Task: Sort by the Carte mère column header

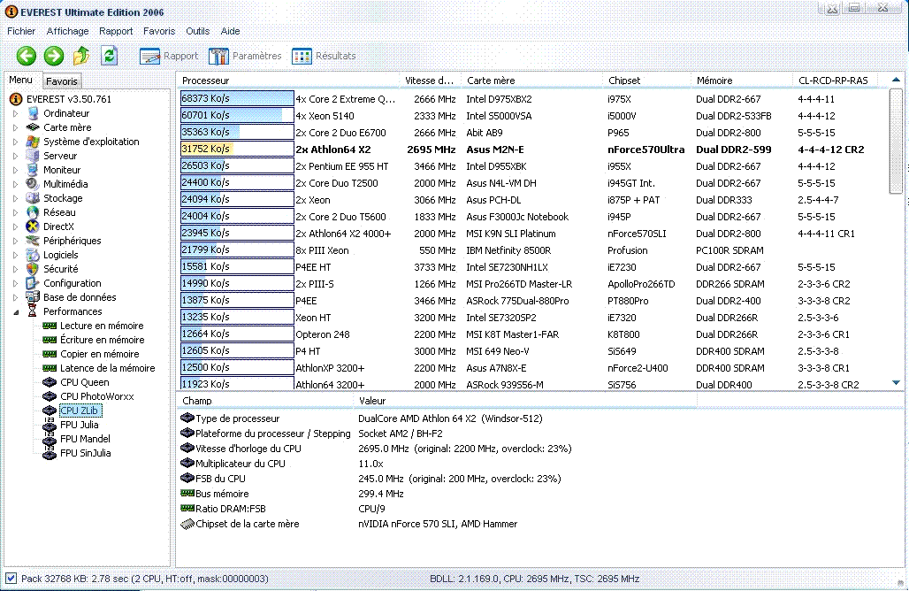Action: [531, 81]
